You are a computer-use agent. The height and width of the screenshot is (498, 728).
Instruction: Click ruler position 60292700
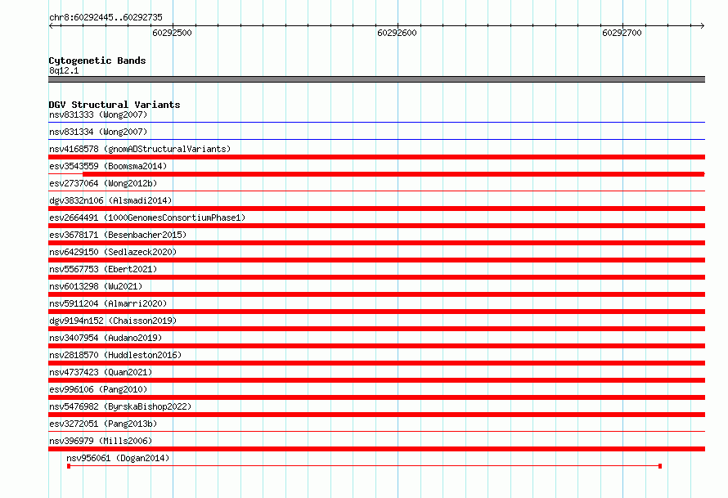click(x=622, y=33)
